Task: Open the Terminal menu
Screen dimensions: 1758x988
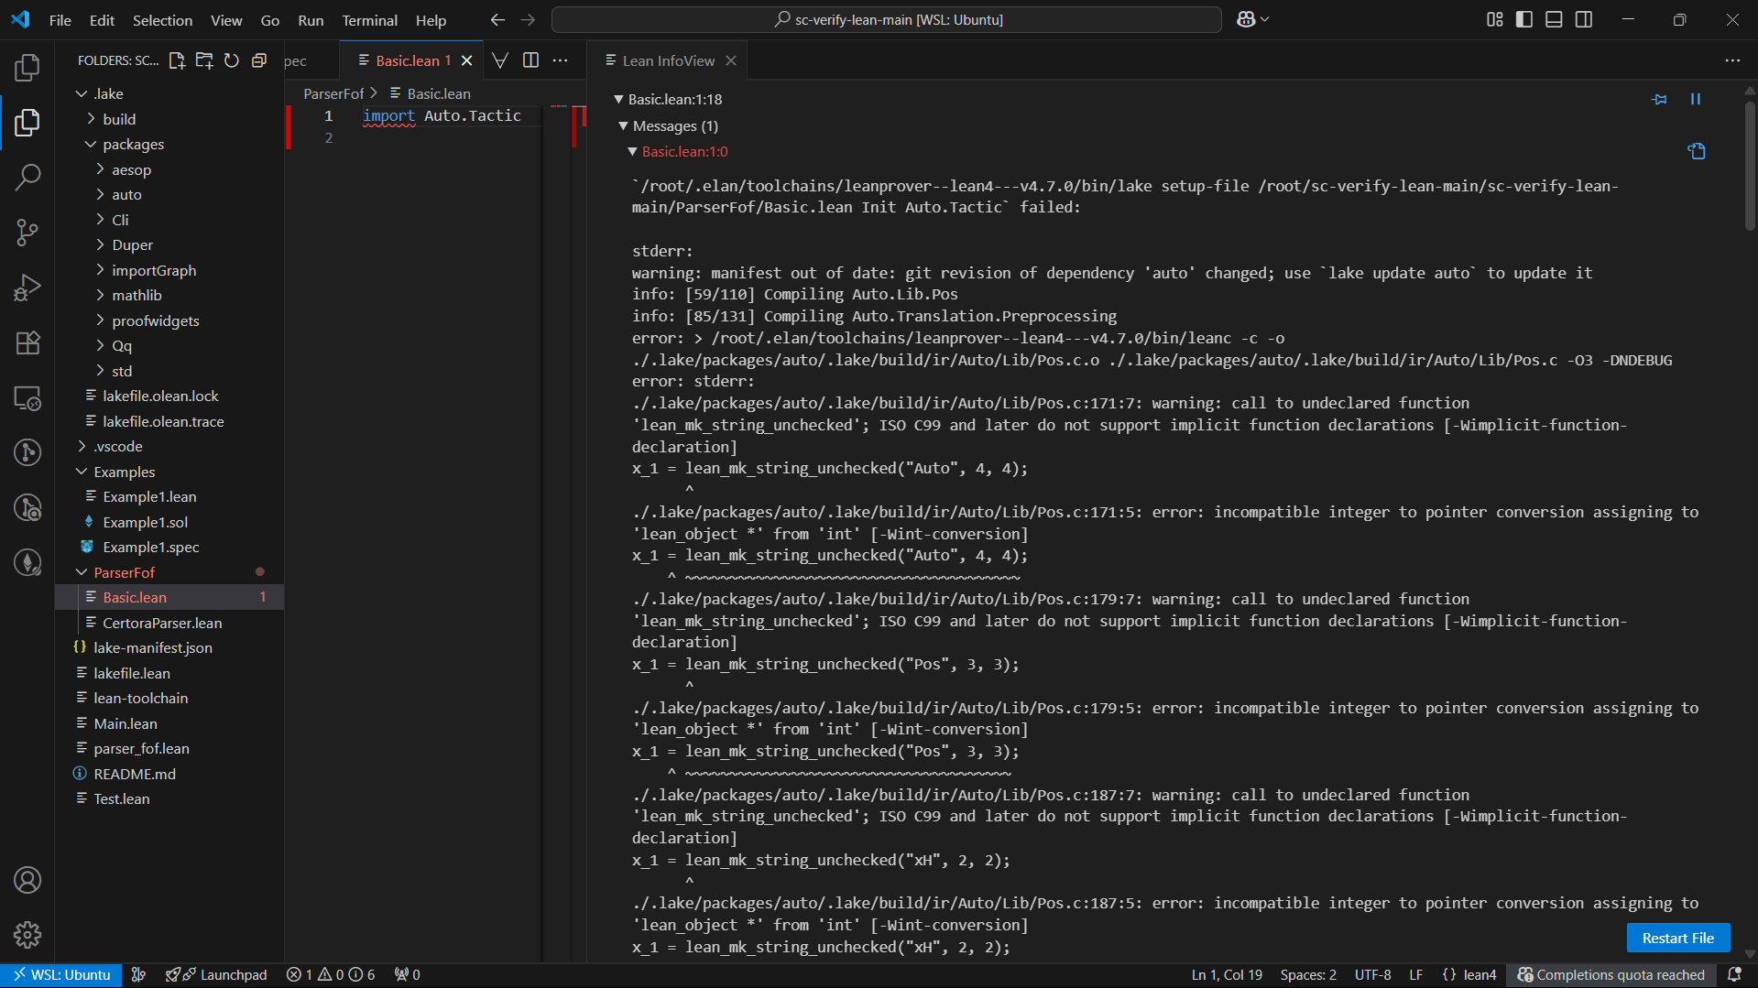Action: coord(369,19)
